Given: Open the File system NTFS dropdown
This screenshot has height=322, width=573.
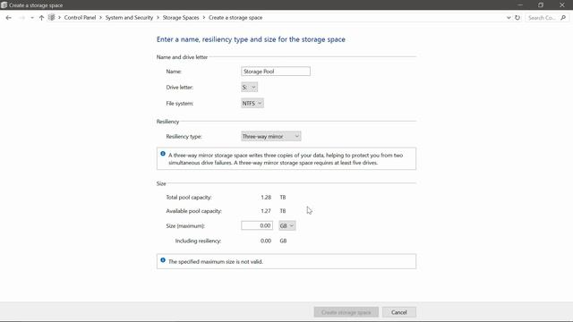Looking at the screenshot, I should coord(252,104).
